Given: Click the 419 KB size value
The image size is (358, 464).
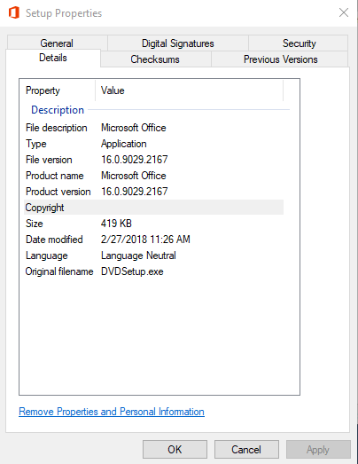Looking at the screenshot, I should pos(116,224).
